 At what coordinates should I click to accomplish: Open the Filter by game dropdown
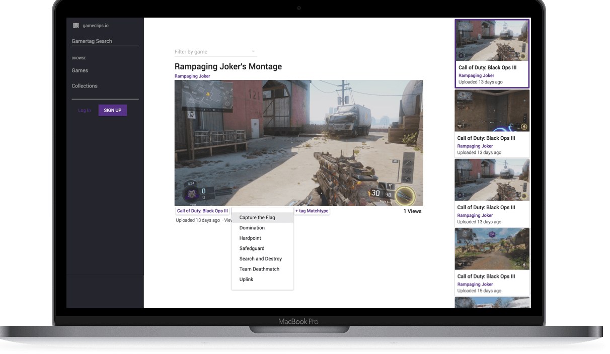coord(215,52)
